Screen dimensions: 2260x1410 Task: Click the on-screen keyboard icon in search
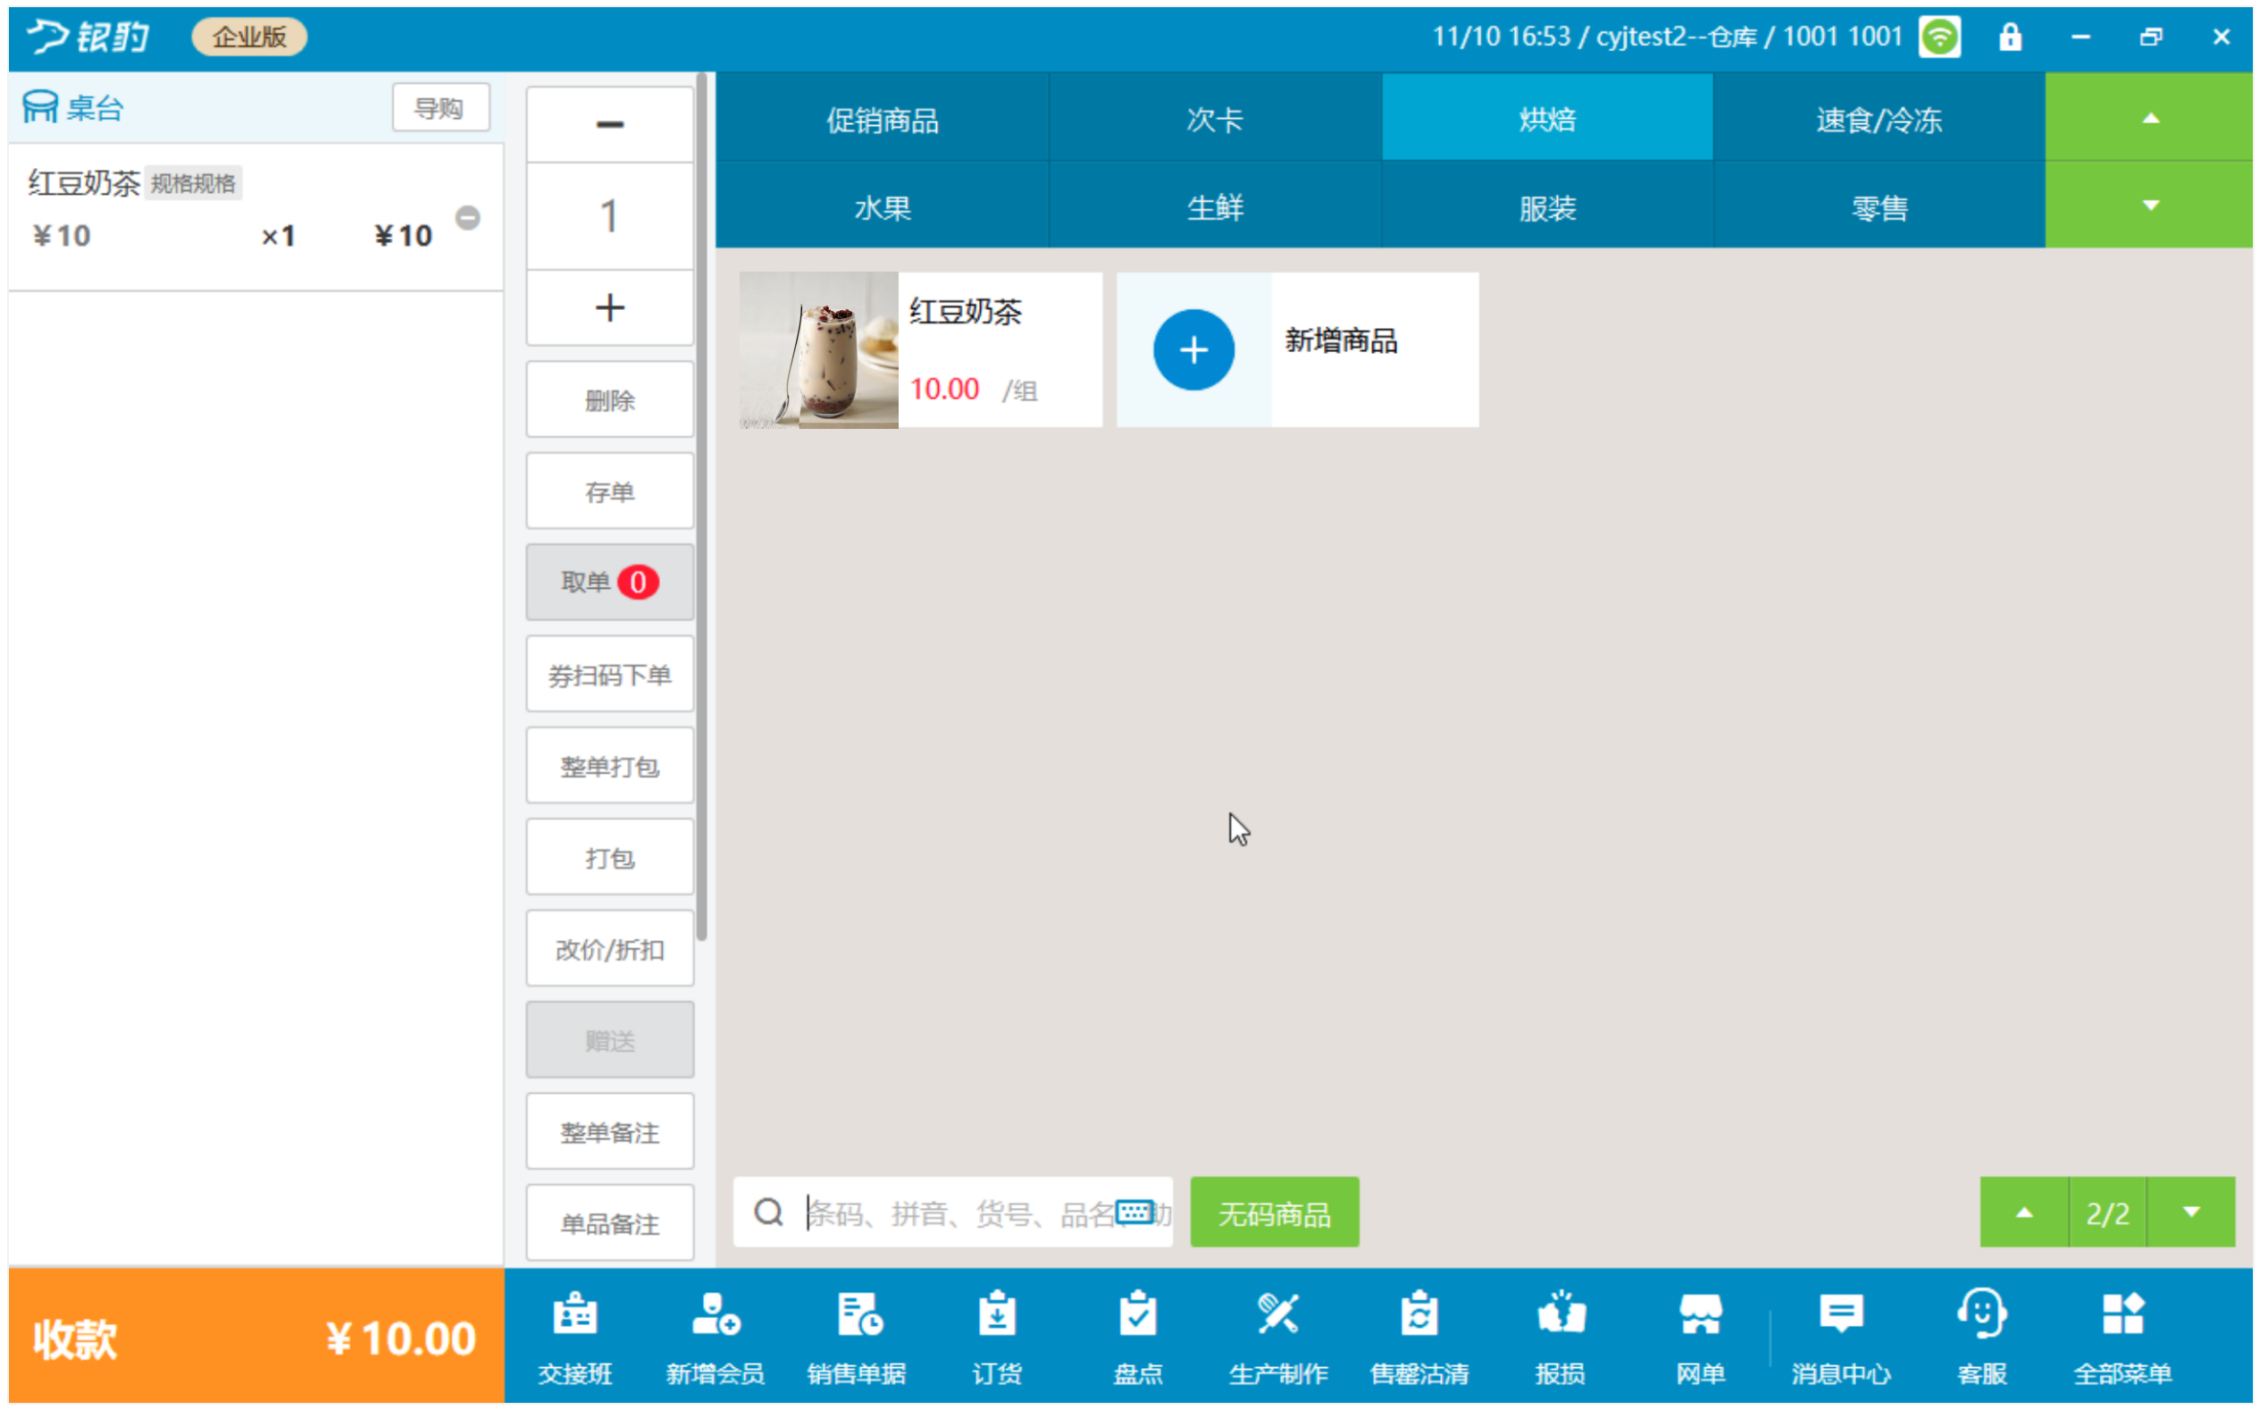tap(1134, 1212)
